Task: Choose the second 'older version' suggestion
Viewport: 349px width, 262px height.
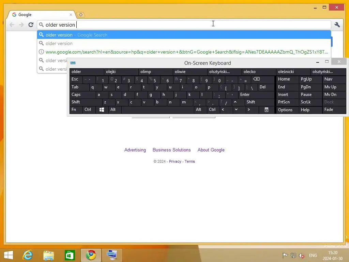Action: pyautogui.click(x=184, y=43)
